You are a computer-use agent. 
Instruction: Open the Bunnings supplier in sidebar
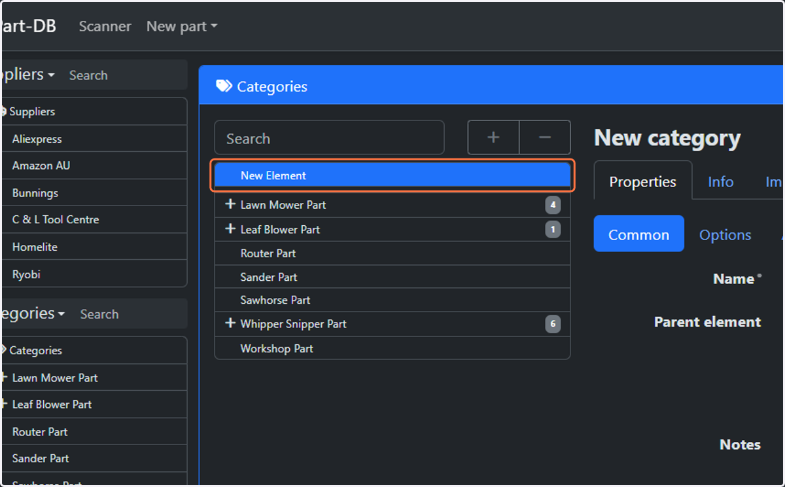click(95, 193)
